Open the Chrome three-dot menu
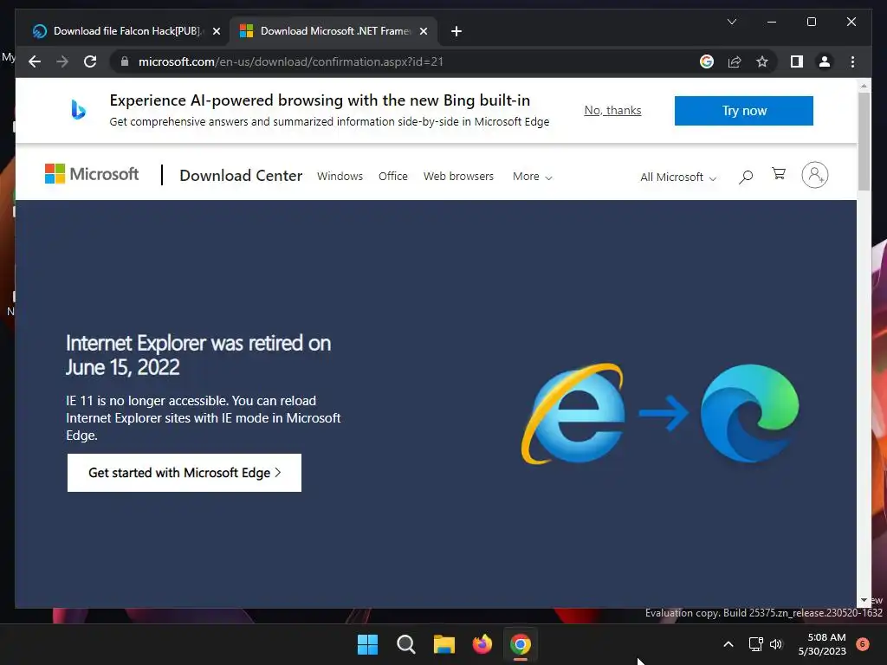 [852, 61]
